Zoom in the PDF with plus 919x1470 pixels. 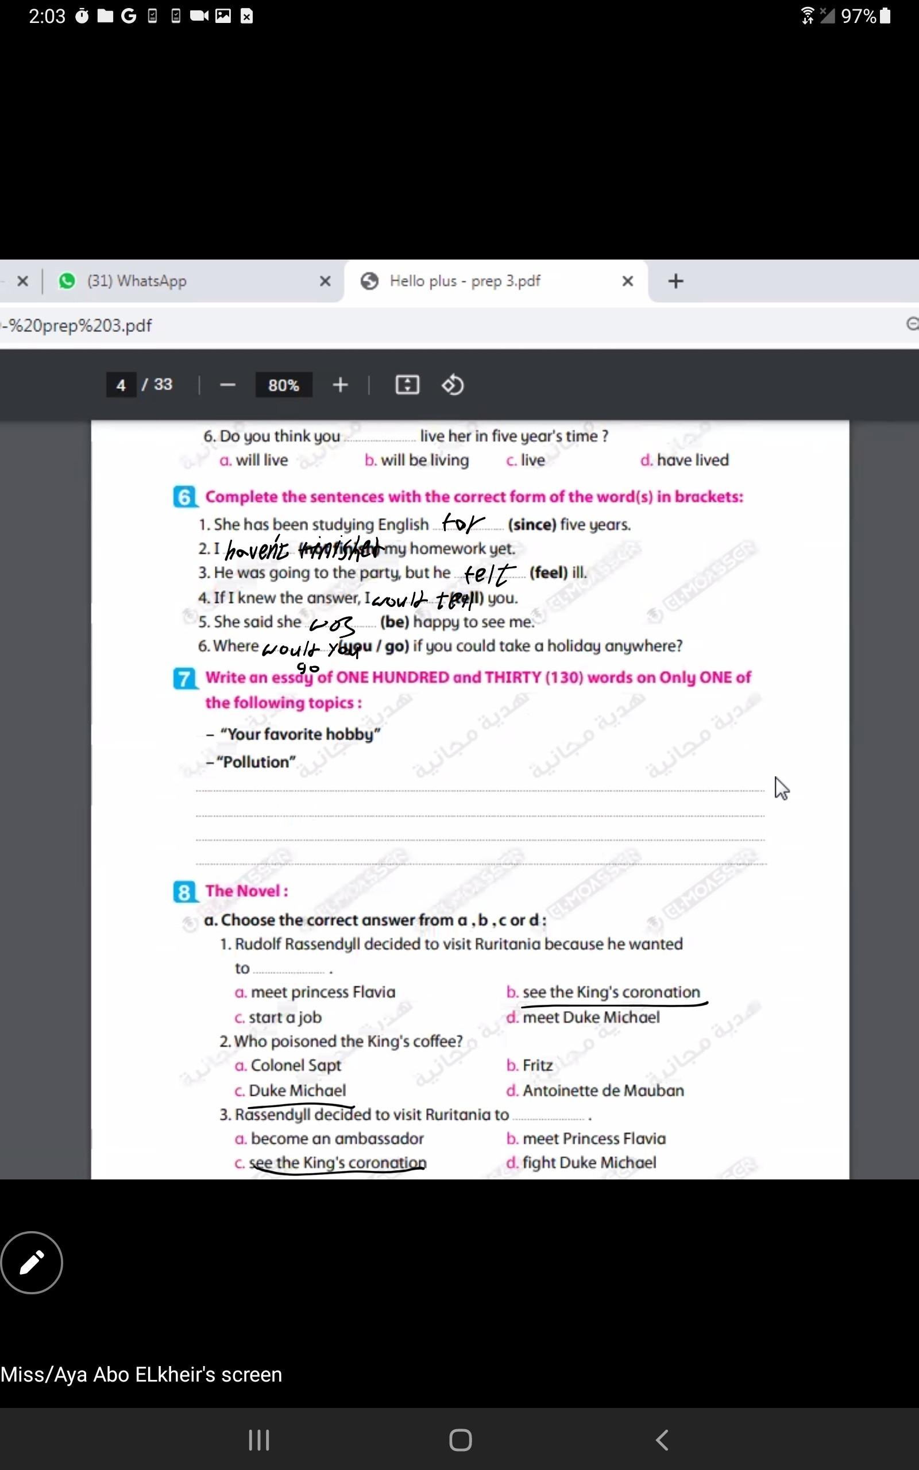click(341, 385)
